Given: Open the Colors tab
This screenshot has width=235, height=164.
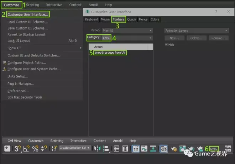Looking at the screenshot, I should [x=155, y=20].
